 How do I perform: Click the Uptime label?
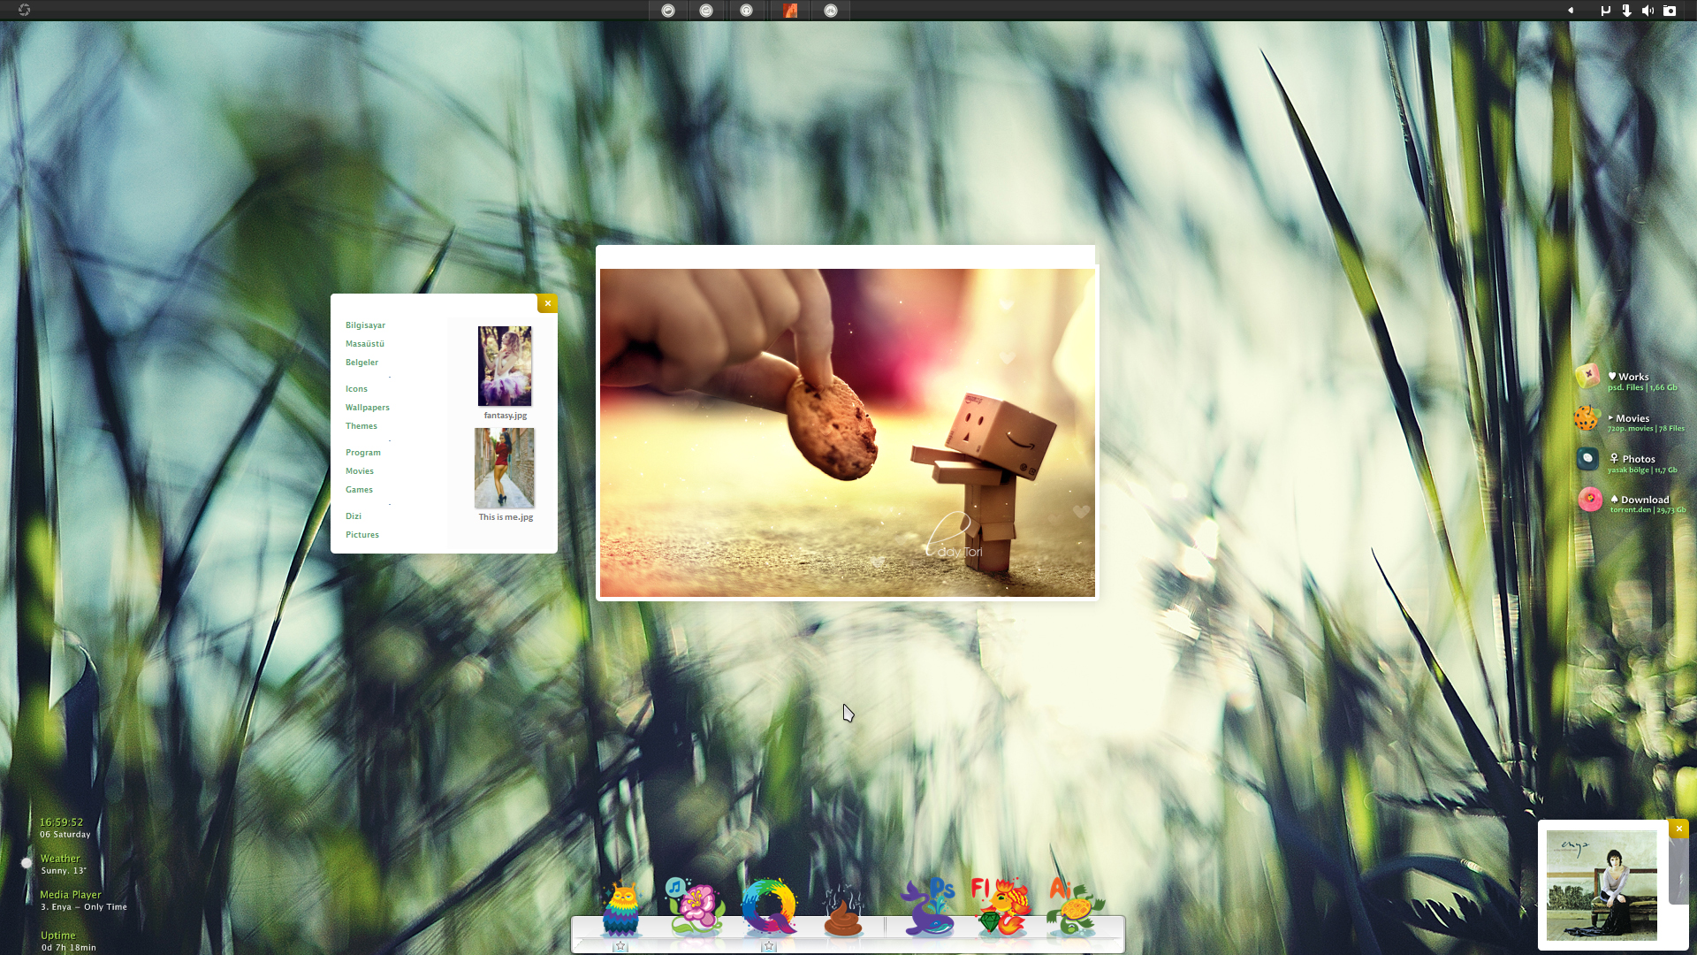(x=58, y=936)
